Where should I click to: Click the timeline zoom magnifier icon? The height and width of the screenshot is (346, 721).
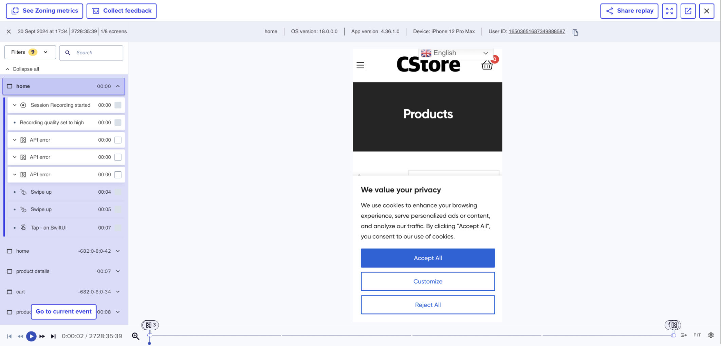click(x=136, y=336)
